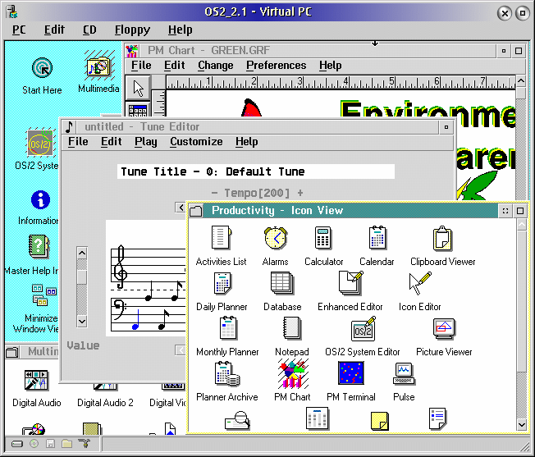The width and height of the screenshot is (535, 457).
Task: Open the Information desktop icon
Action: [40, 200]
